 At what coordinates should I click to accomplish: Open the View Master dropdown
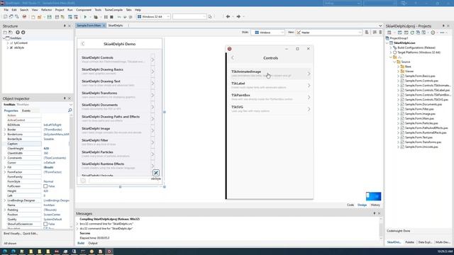360,33
